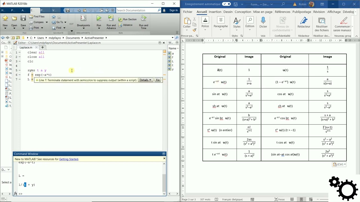Click the Coller paste icon in Word
The image size is (360, 202).
tap(187, 21)
